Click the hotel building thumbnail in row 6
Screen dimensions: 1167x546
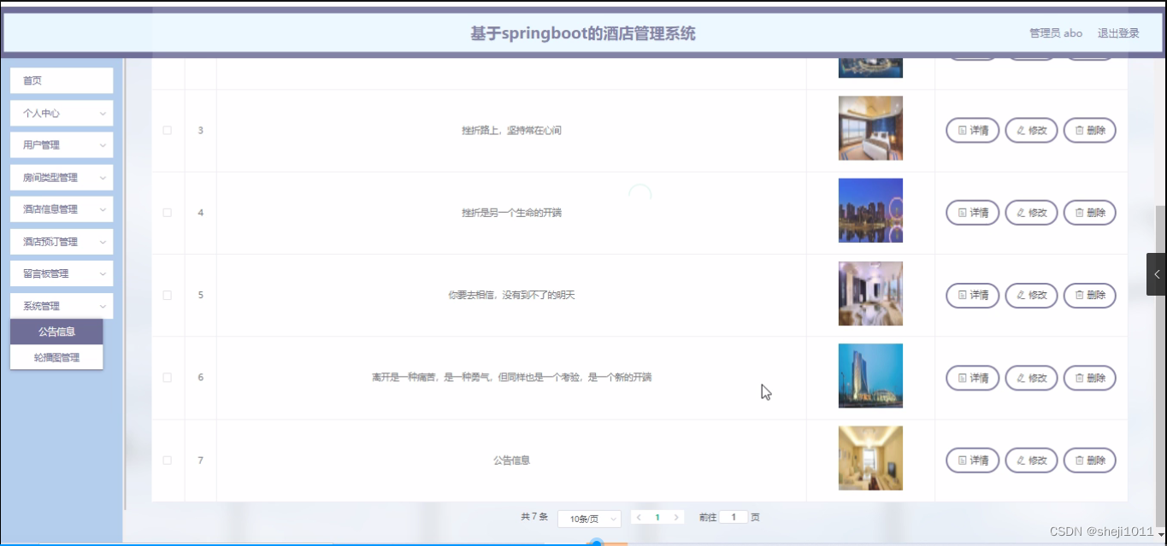[x=869, y=375]
